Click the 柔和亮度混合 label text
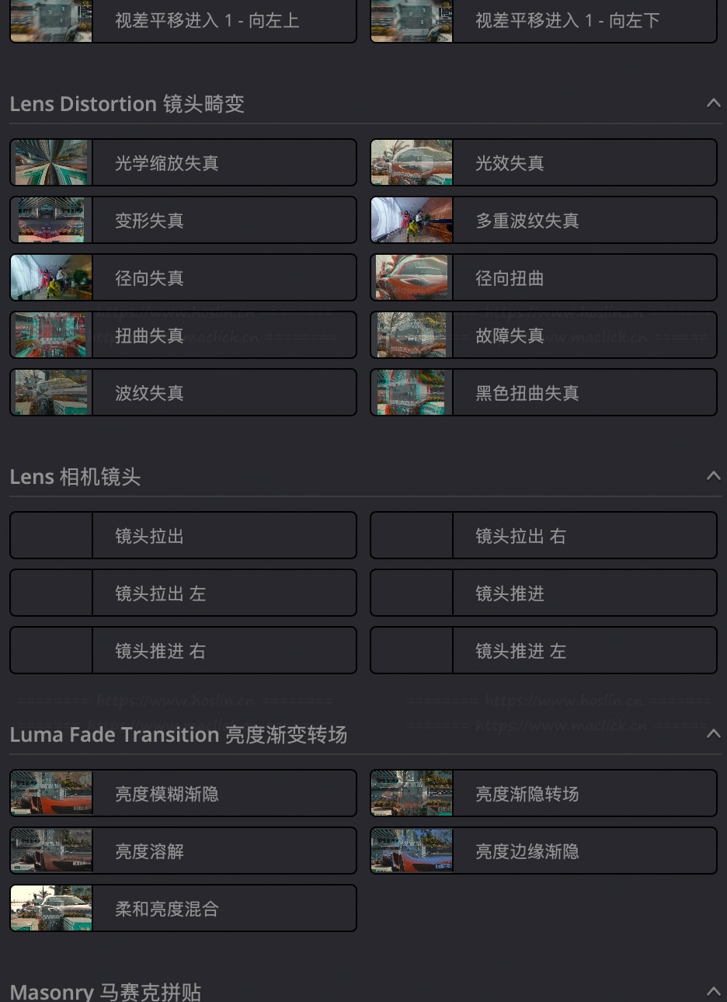Image resolution: width=727 pixels, height=1002 pixels. pos(167,909)
